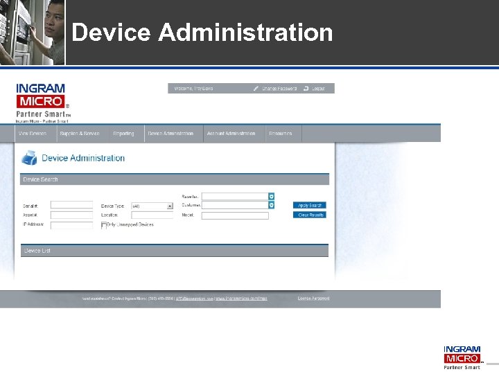Viewport: 499px width, 374px height.
Task: Click the pencil icon beside Change Password
Action: click(256, 89)
